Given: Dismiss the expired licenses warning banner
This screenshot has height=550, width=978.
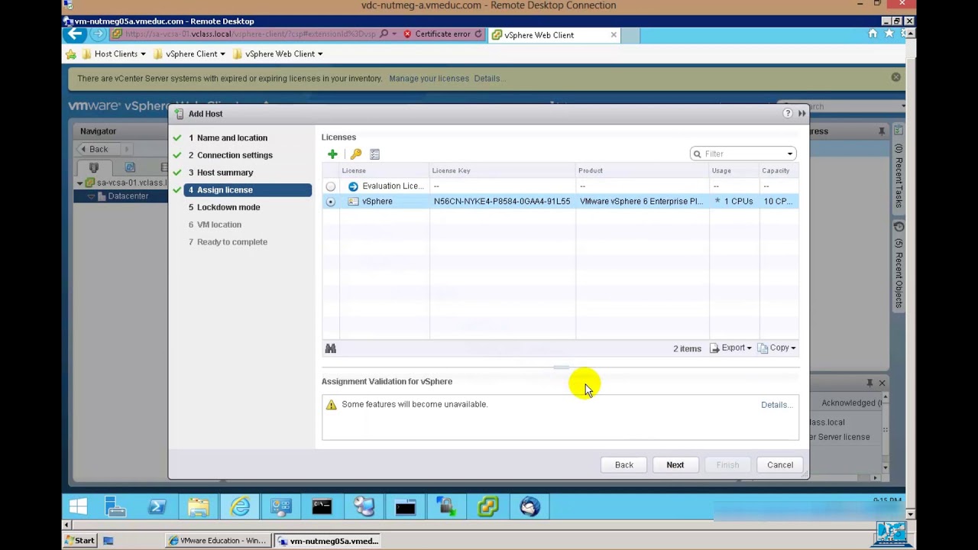Looking at the screenshot, I should tap(895, 77).
